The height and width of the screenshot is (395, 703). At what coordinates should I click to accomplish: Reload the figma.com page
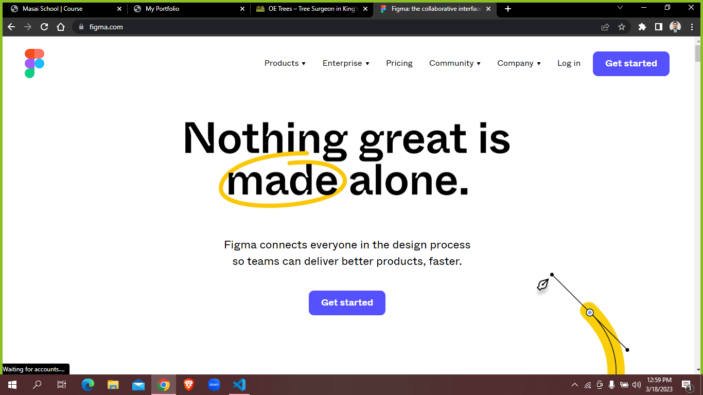(44, 27)
